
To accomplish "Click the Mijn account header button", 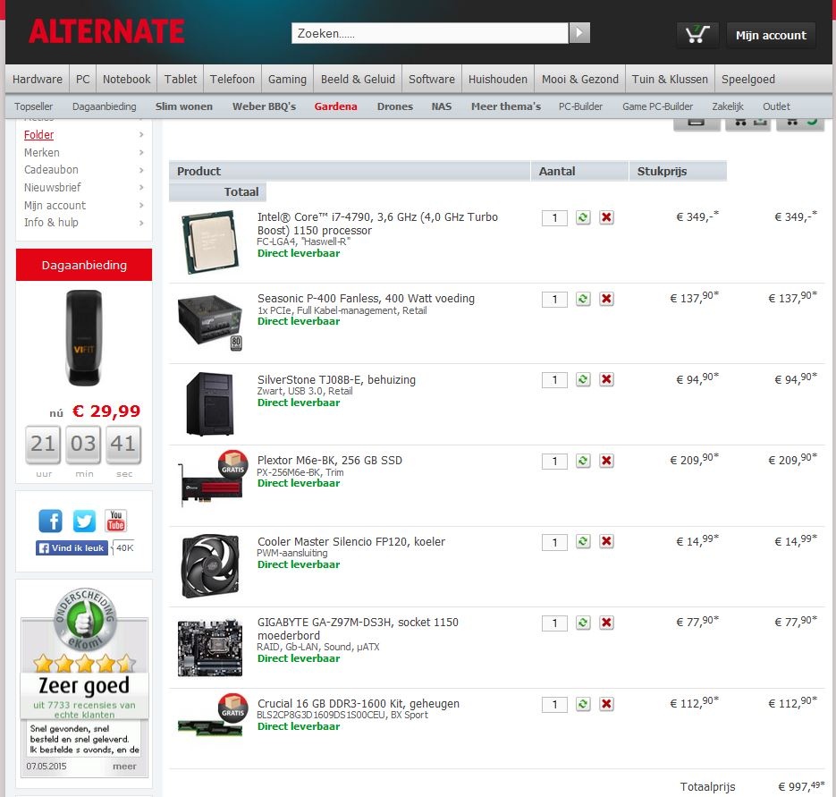I will pyautogui.click(x=771, y=35).
